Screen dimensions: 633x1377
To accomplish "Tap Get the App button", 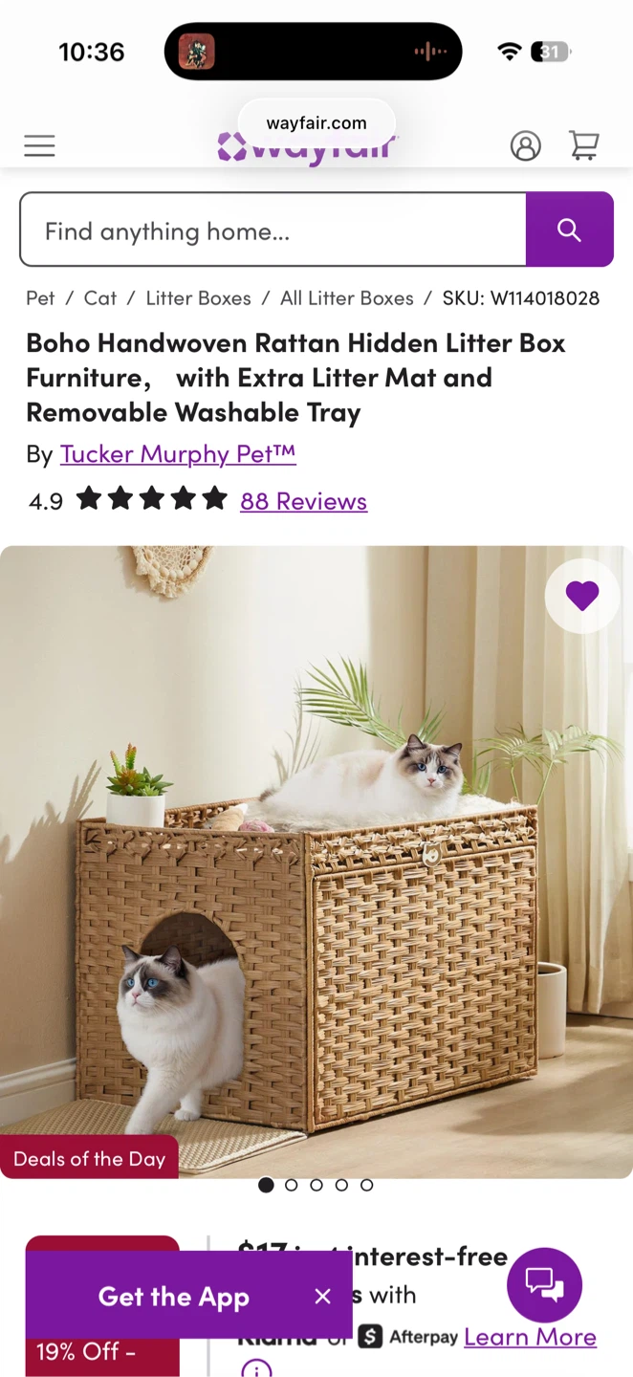I will pos(174,1296).
